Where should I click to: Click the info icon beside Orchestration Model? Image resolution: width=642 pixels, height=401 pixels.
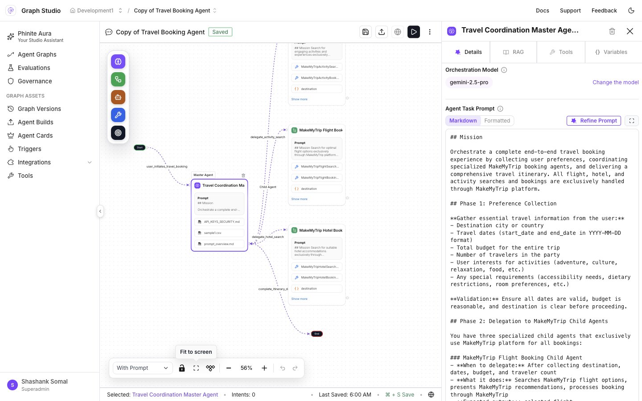click(x=504, y=70)
